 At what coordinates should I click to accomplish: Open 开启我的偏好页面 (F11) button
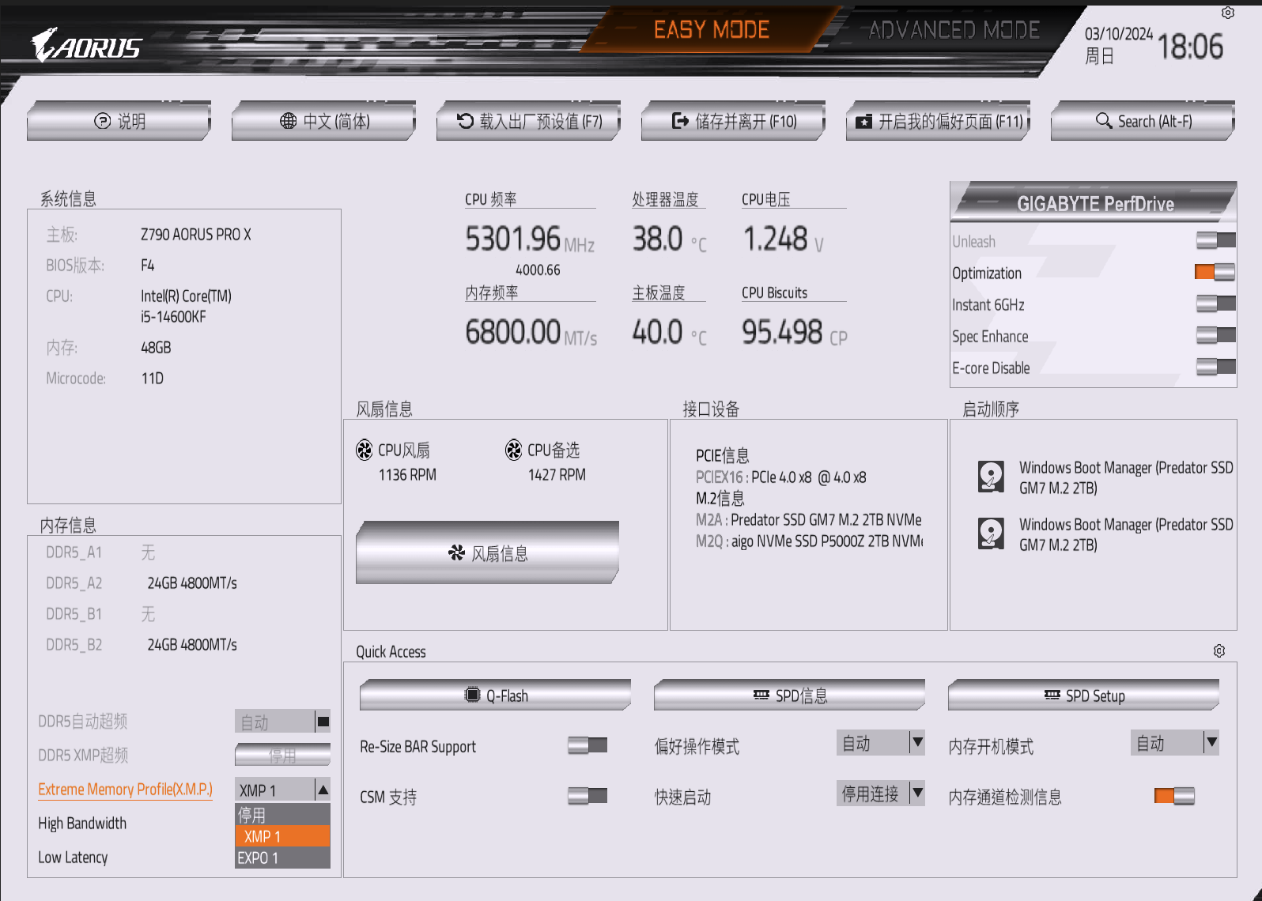click(938, 121)
